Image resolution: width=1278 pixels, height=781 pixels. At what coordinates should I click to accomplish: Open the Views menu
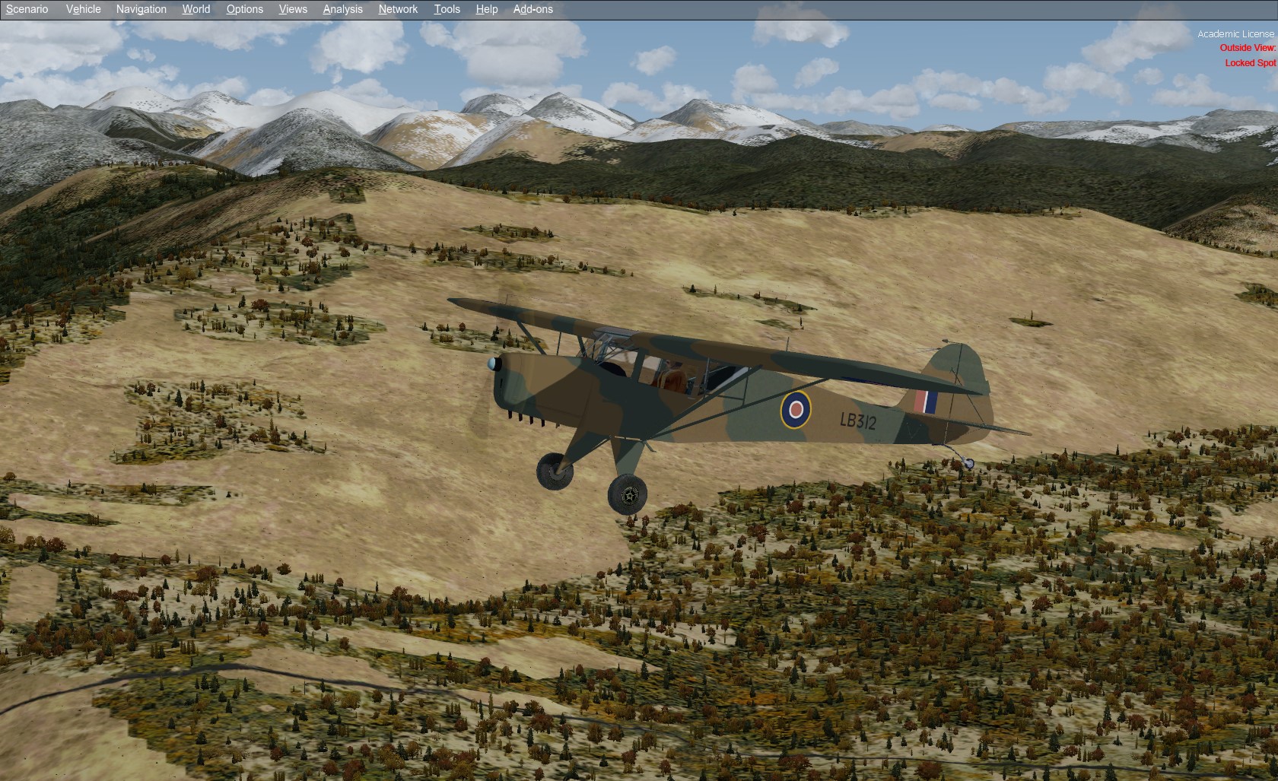pyautogui.click(x=293, y=9)
